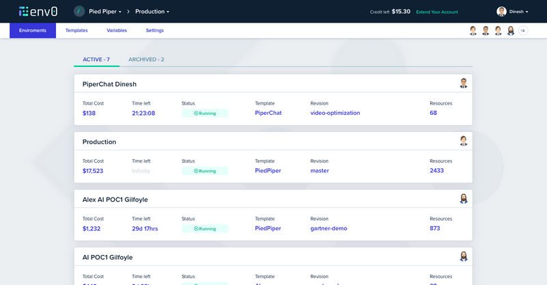Image resolution: width=547 pixels, height=285 pixels.
Task: Click the Running status badge for Production
Action: [205, 171]
